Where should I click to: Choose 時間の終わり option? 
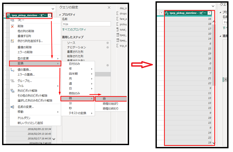(x=111, y=109)
